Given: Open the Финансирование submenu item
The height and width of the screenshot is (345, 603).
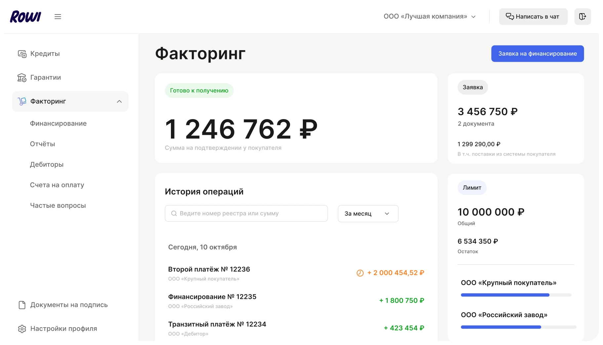Looking at the screenshot, I should pyautogui.click(x=58, y=124).
